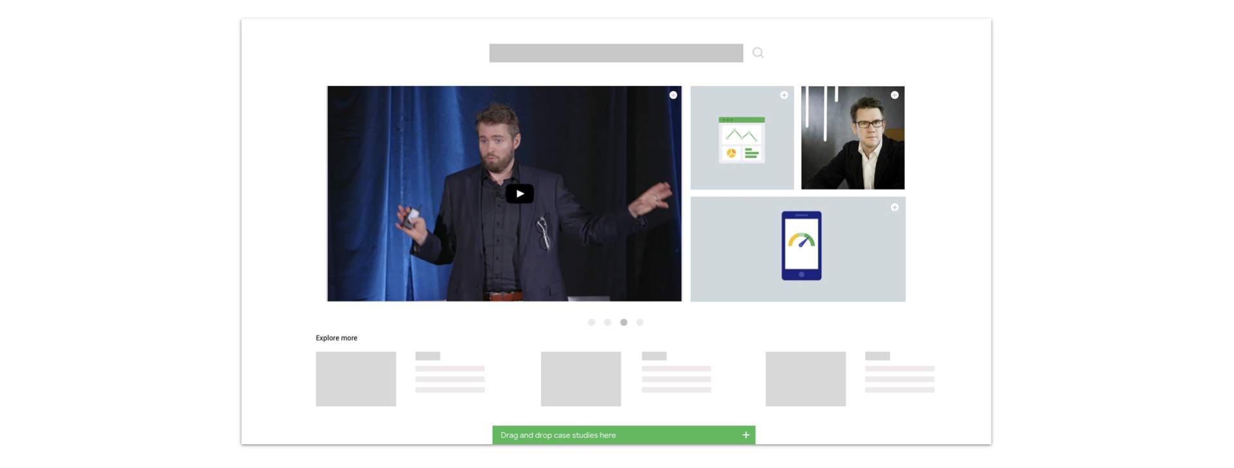This screenshot has width=1234, height=468.
Task: Click the green 'Drag and drop case studies here' bar
Action: 623,435
